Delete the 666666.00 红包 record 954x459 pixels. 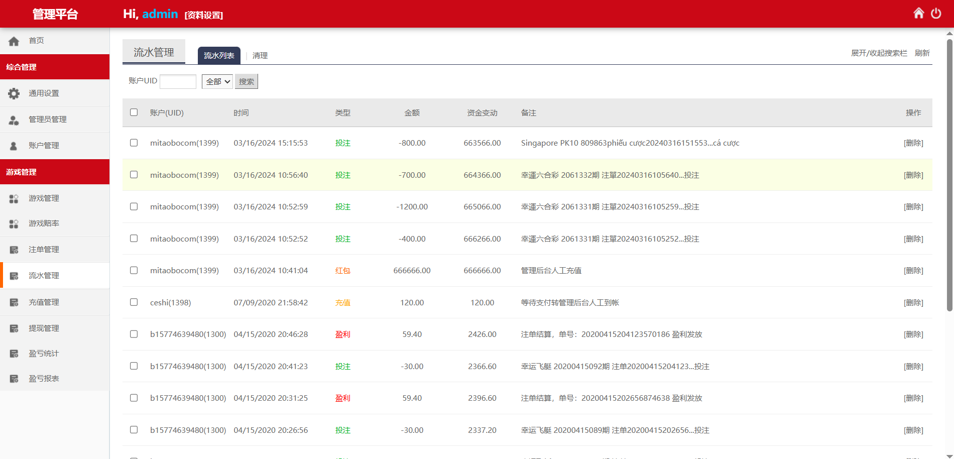(913, 271)
